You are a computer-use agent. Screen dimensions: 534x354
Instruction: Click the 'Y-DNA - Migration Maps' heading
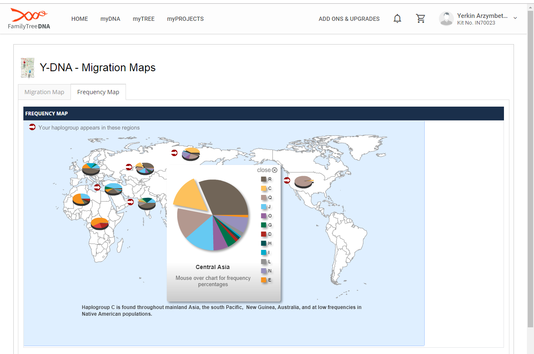click(98, 67)
